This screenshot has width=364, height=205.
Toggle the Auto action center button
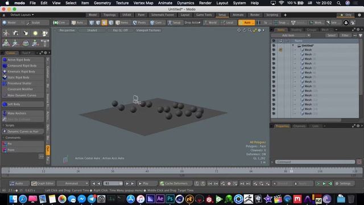[x=246, y=23]
